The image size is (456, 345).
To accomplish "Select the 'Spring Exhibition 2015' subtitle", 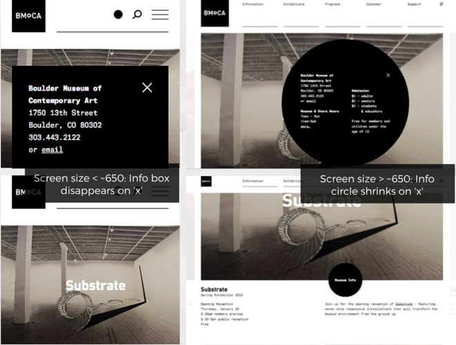I will tap(222, 295).
